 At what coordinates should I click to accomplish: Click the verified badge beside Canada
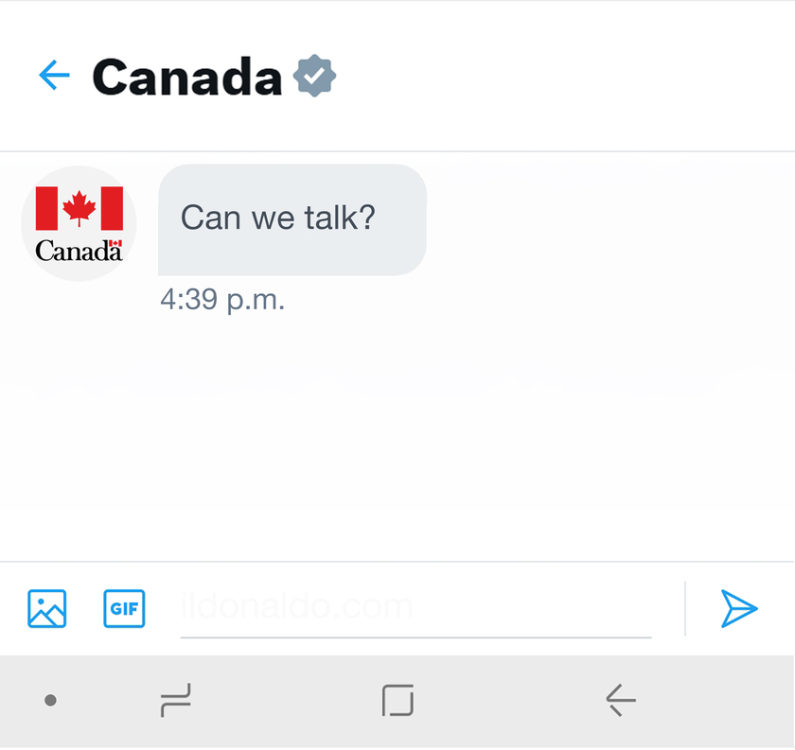tap(314, 77)
